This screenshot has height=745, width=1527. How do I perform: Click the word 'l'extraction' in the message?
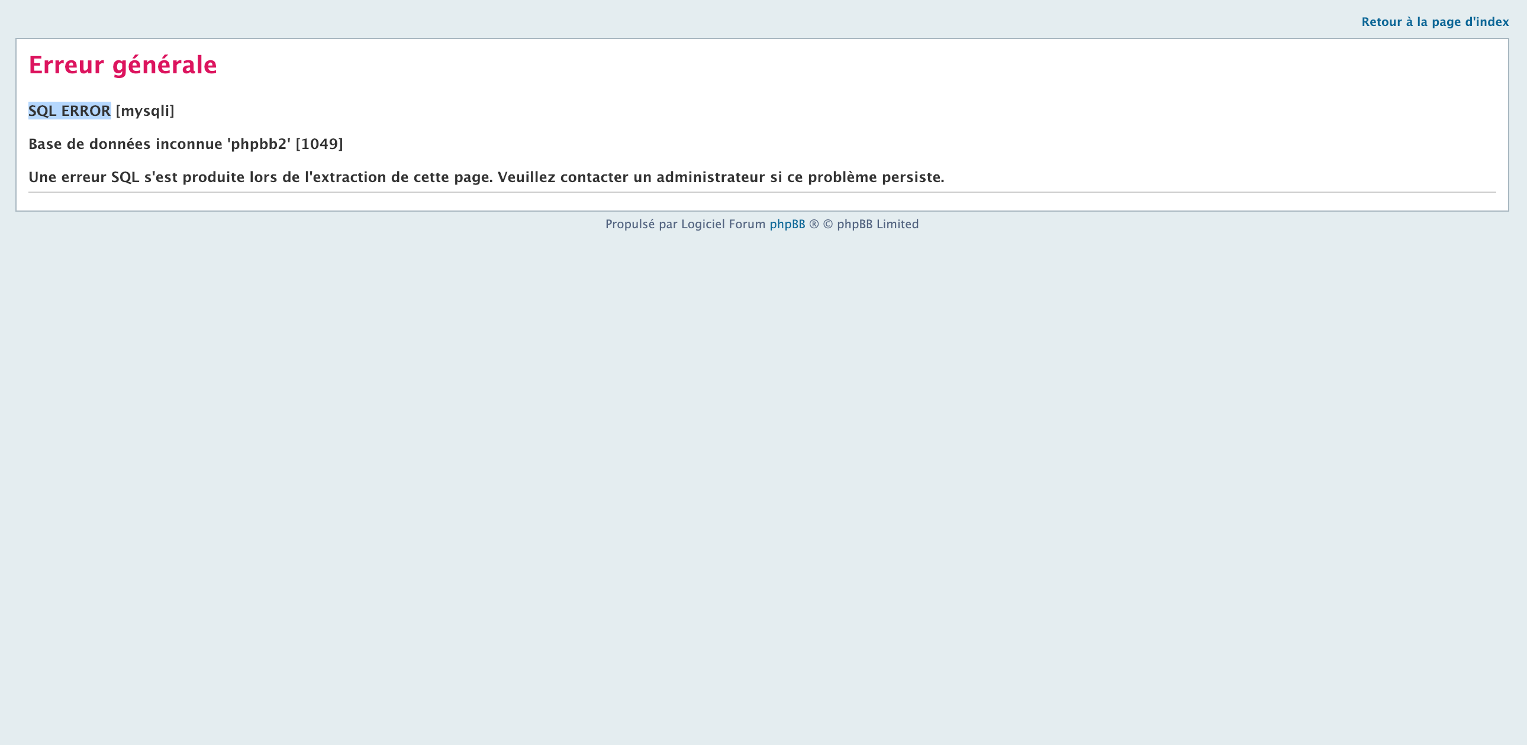pos(345,177)
